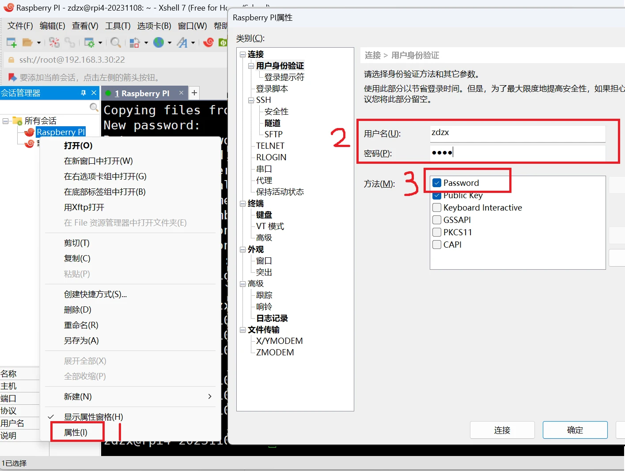Open dropdown arrow beside Open folder icon
This screenshot has height=471, width=625.
38,43
